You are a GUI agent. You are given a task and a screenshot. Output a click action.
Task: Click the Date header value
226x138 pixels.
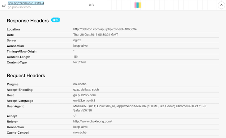click(x=95, y=35)
